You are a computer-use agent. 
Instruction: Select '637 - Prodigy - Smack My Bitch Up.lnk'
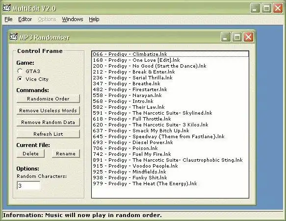pyautogui.click(x=170, y=130)
